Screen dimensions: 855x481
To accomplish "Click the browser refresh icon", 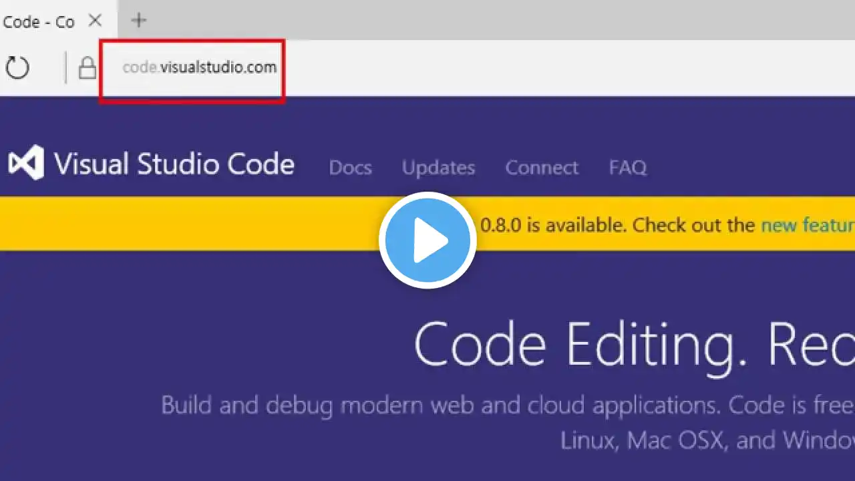I will [17, 67].
